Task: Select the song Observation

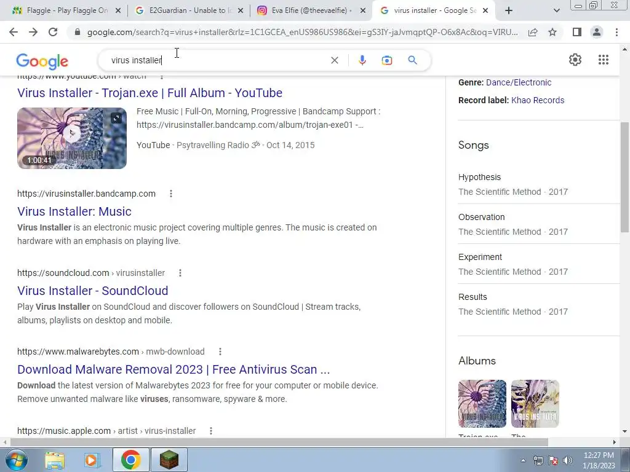Action: (x=481, y=217)
